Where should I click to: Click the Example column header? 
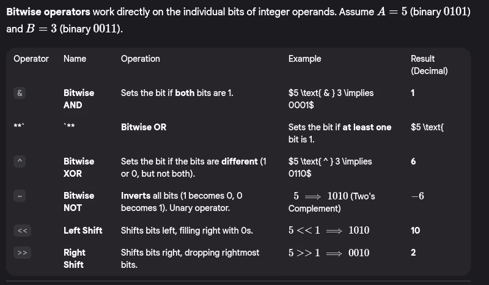304,59
